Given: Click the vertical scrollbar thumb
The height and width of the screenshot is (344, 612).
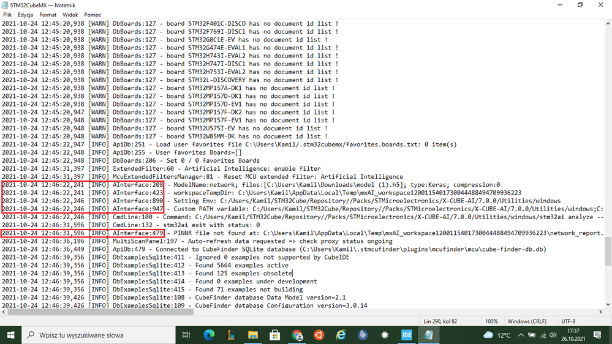Looking at the screenshot, I should (608, 251).
